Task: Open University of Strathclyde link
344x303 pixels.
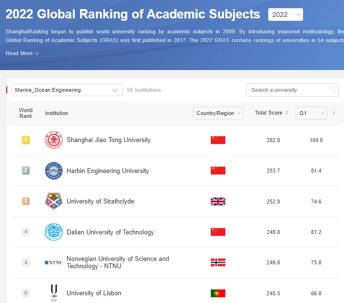Action: (100, 201)
